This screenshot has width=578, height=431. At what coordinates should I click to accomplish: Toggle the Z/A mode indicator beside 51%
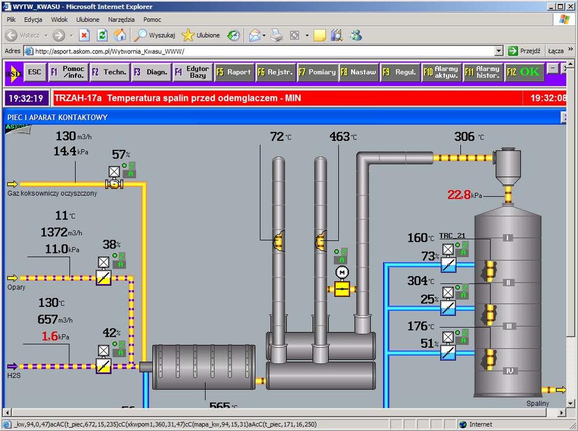click(462, 337)
